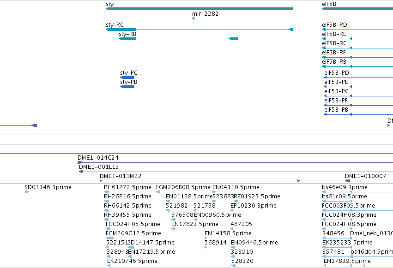This screenshot has height=268, width=393.
Task: Click the EK235233.5prime EST
Action: tap(337, 247)
